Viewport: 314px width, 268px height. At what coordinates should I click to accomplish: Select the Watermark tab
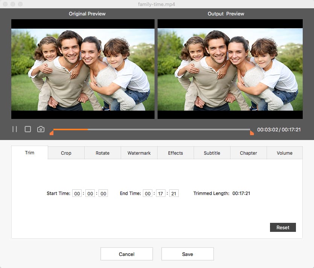139,153
